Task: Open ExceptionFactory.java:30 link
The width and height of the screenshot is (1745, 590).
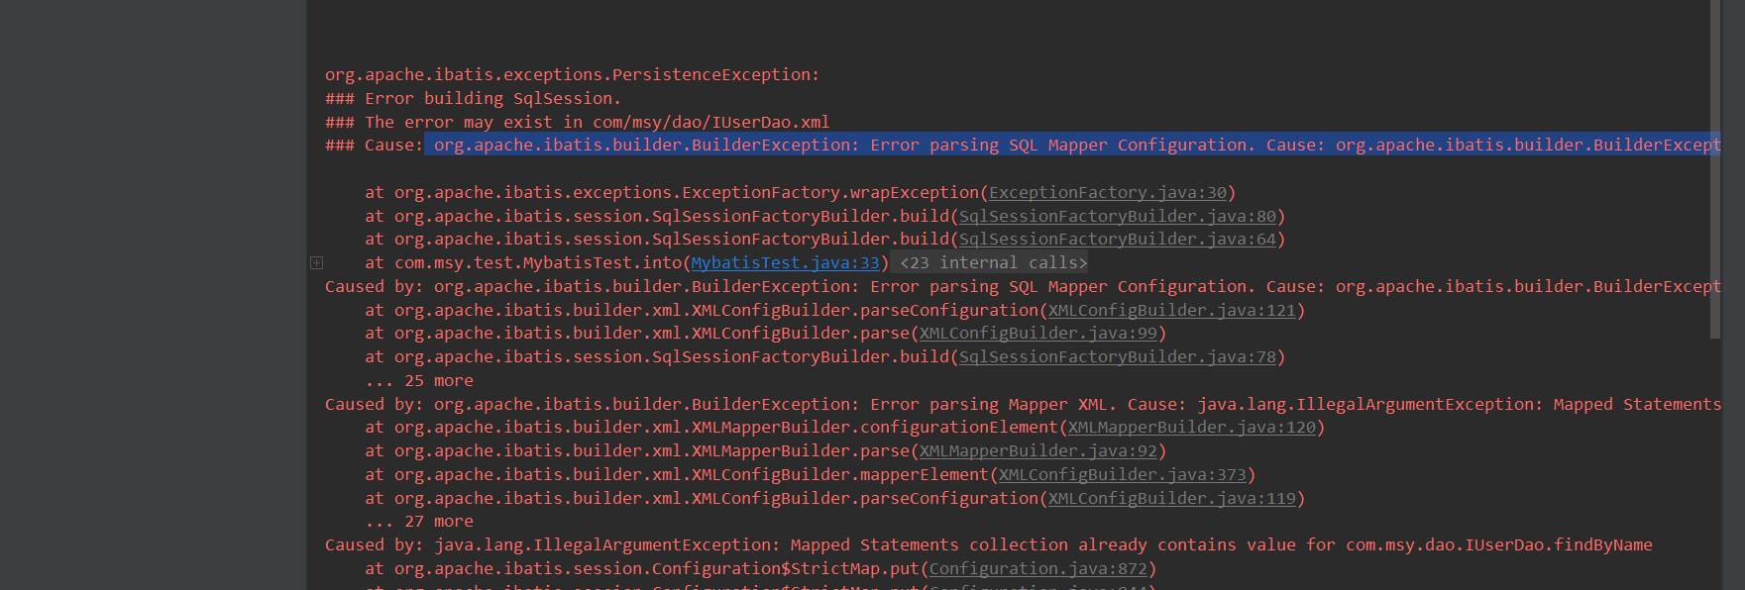Action: (1108, 192)
